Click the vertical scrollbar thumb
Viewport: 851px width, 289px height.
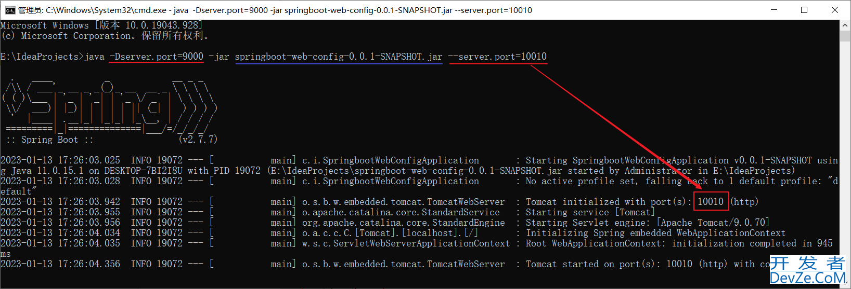[845, 36]
